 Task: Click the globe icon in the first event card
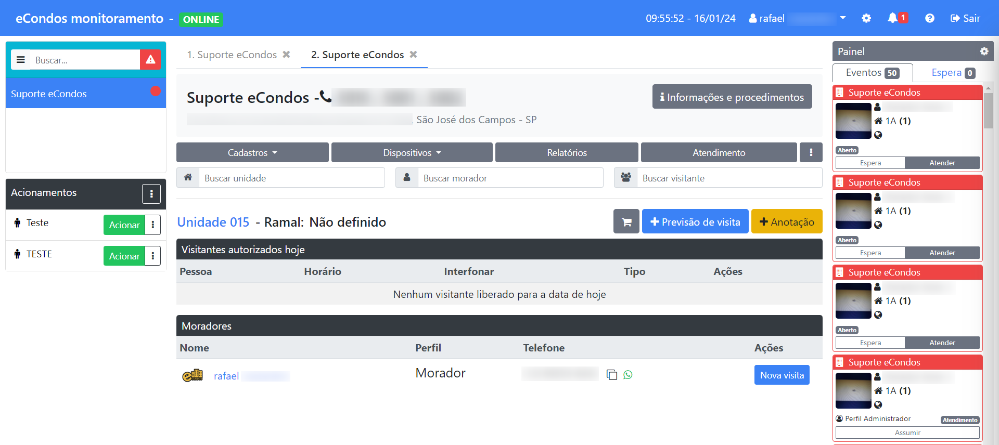pyautogui.click(x=878, y=135)
